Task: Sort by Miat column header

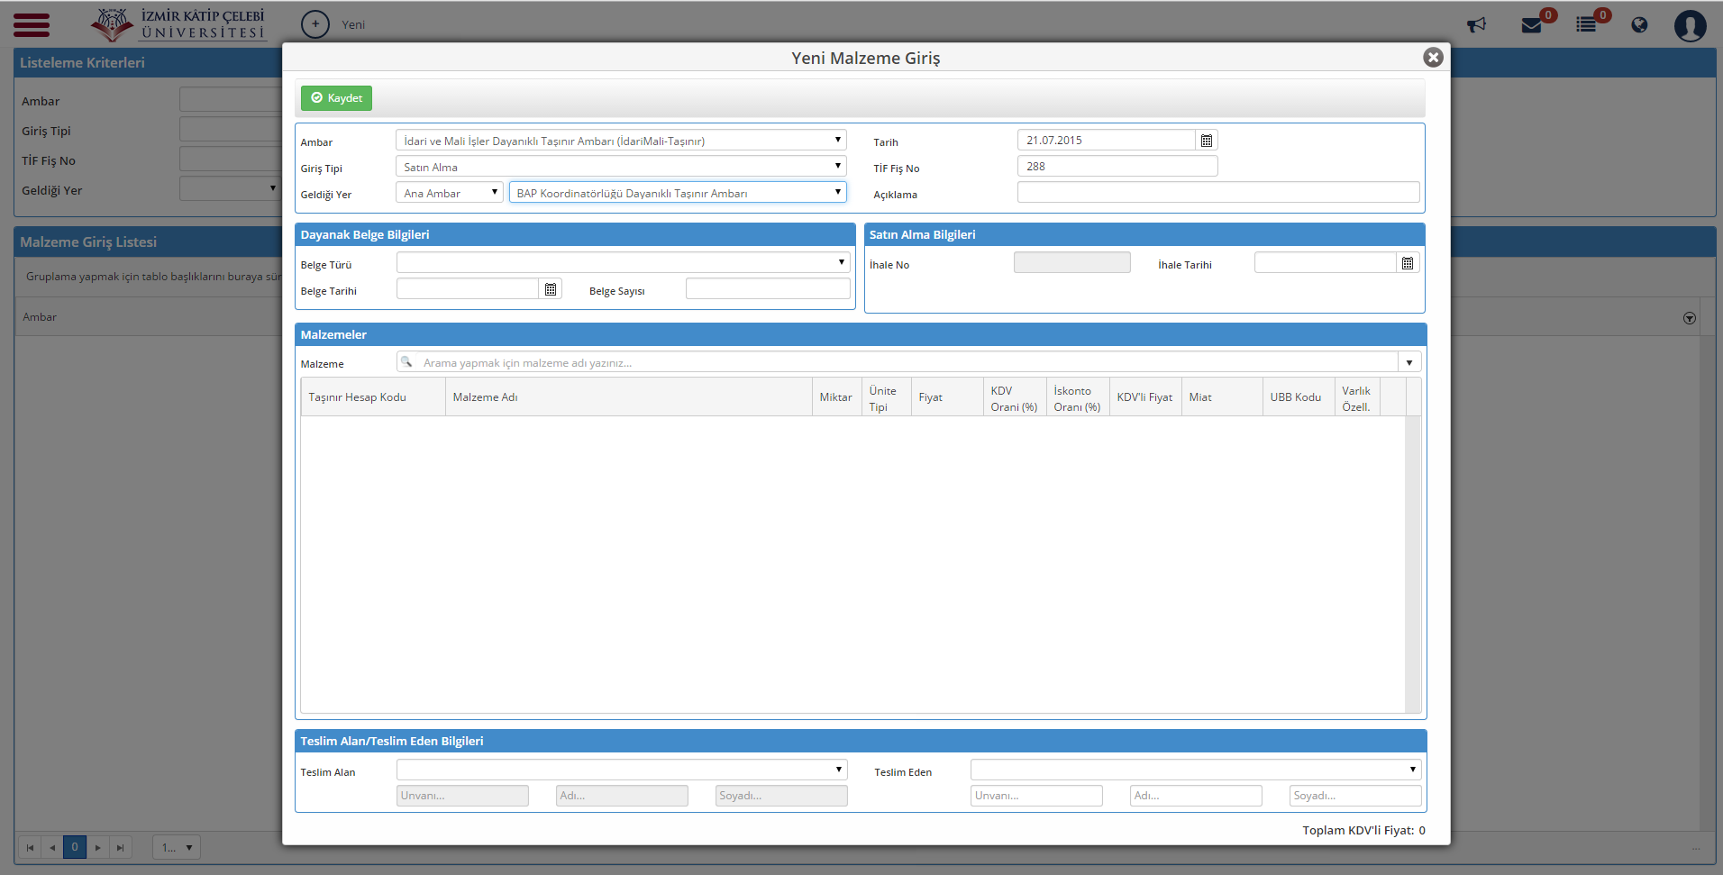Action: pyautogui.click(x=1222, y=397)
